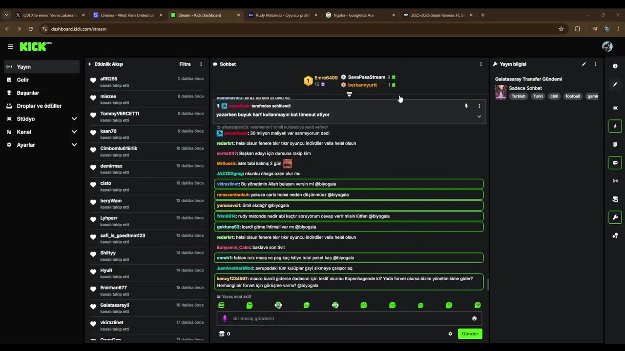Switch to Rudy Matondo browser tab
Image resolution: width=625 pixels, height=351 pixels.
coord(282,15)
